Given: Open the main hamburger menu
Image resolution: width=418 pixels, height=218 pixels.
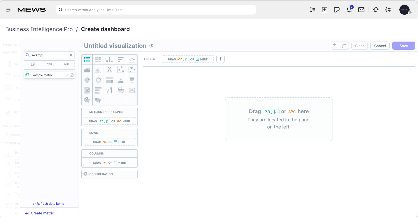Looking at the screenshot, I should pyautogui.click(x=8, y=10).
